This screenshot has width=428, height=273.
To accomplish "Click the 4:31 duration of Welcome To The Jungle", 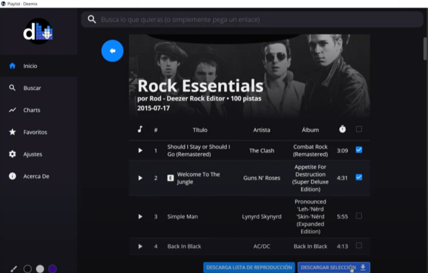I will pos(342,178).
